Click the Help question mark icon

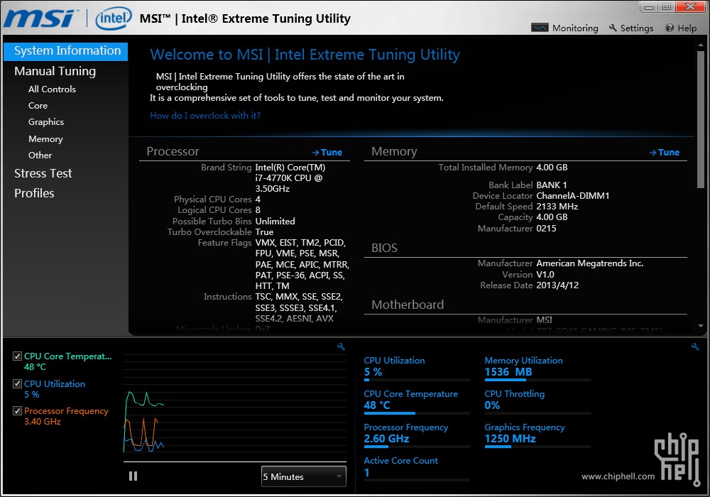click(670, 28)
